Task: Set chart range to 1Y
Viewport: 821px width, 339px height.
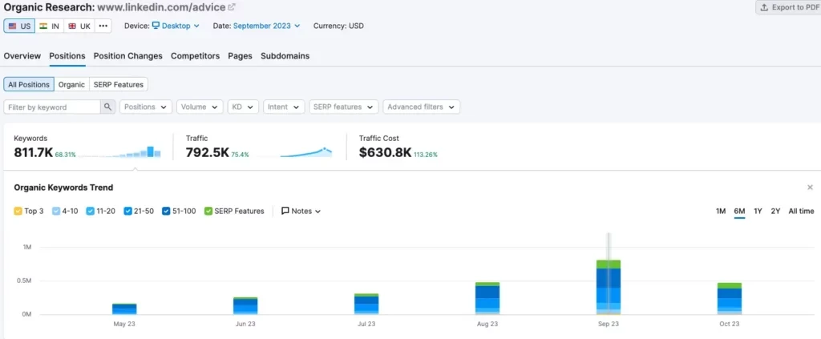Action: click(x=758, y=212)
